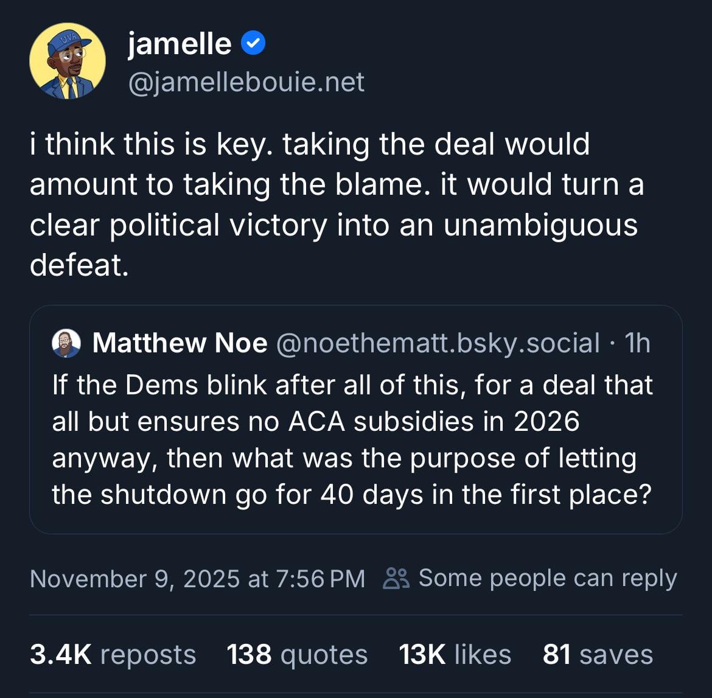The image size is (712, 698).
Task: Open the quoted post about ACA subsidies
Action: [355, 438]
